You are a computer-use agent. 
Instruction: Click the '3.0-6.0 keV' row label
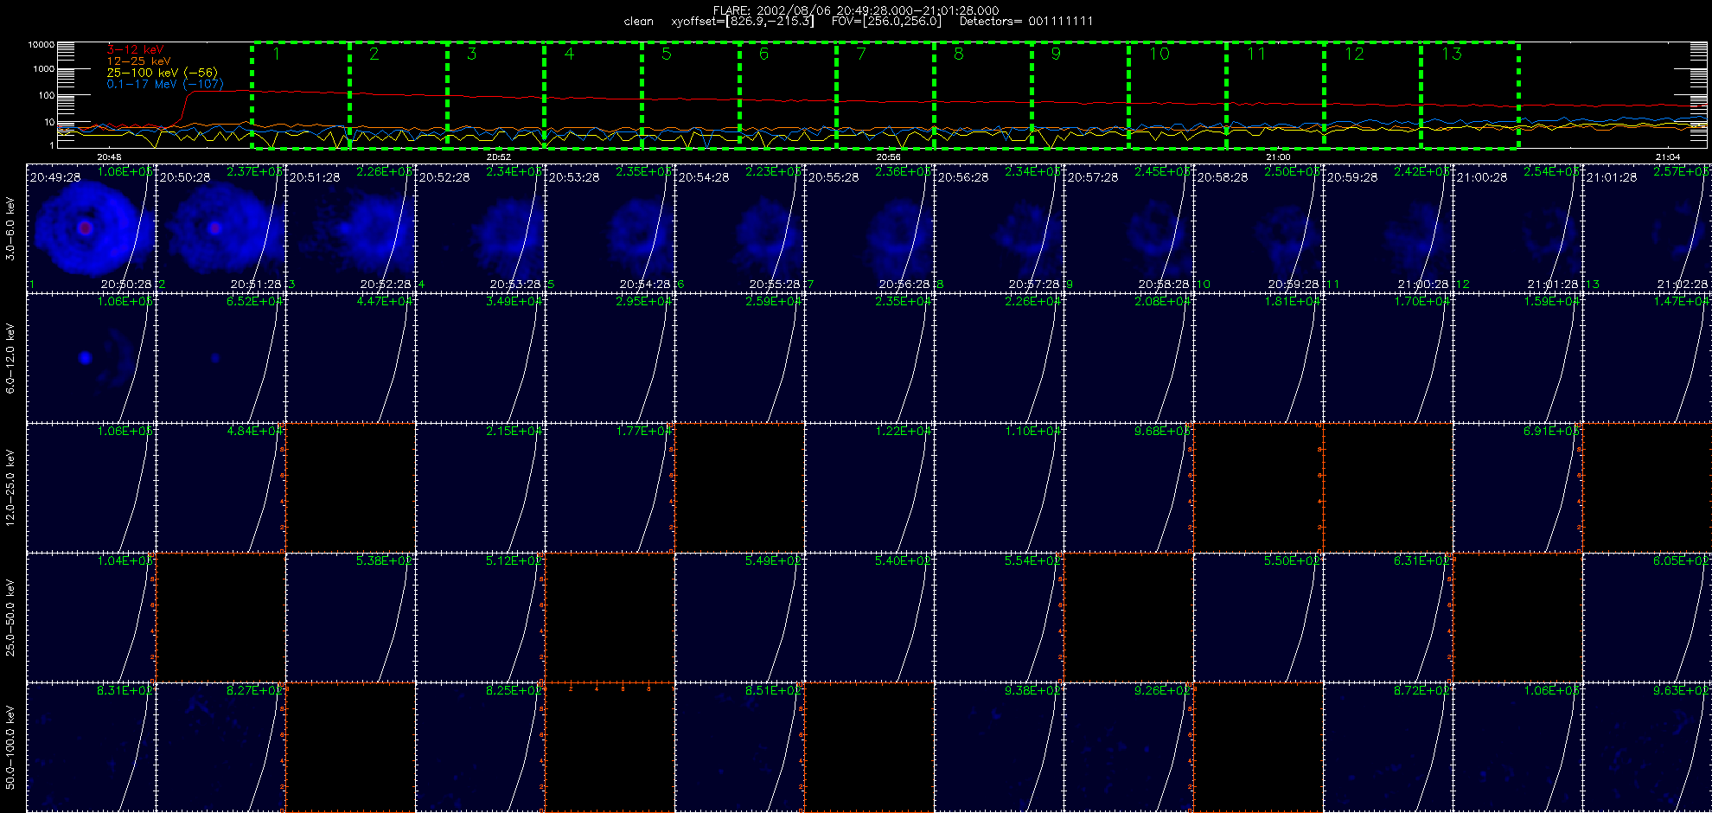coord(10,228)
